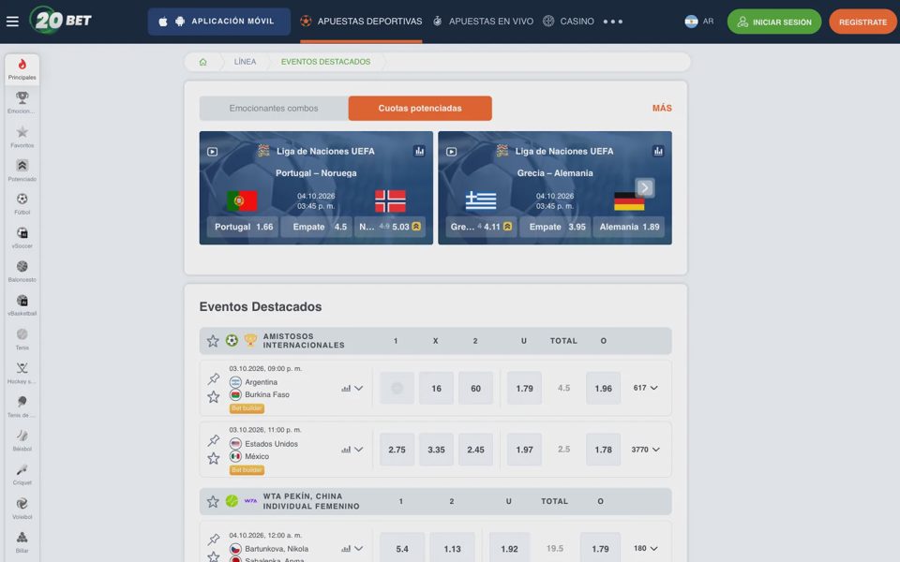This screenshot has width=900, height=562.
Task: Open Favoritos in the sidebar
Action: [22, 137]
